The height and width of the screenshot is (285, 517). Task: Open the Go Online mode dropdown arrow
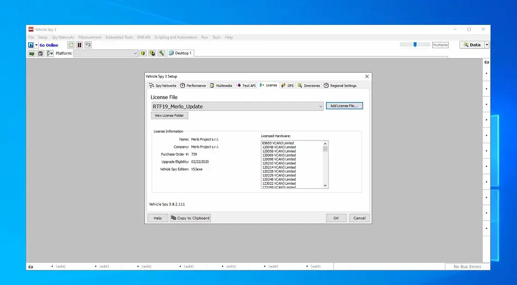[36, 45]
